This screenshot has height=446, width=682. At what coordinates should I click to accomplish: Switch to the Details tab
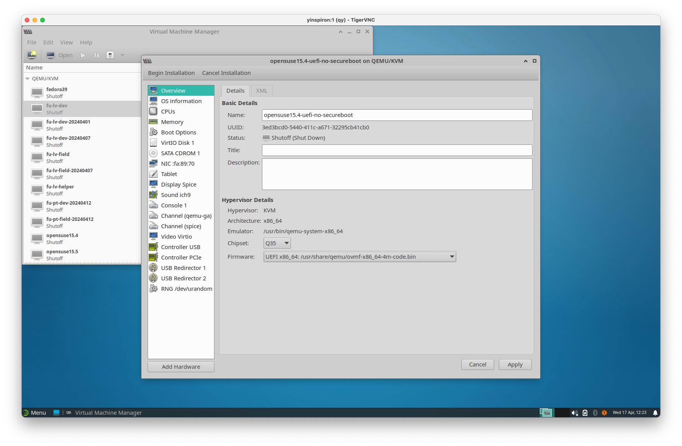[235, 91]
